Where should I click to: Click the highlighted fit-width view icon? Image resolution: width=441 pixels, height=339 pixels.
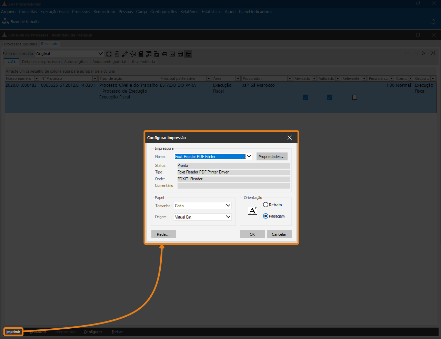coord(188,54)
